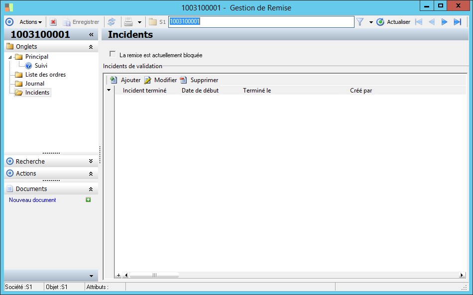Click the horizontal scrollbar right arrow
Image resolution: width=473 pixels, height=295 pixels.
(x=462, y=275)
